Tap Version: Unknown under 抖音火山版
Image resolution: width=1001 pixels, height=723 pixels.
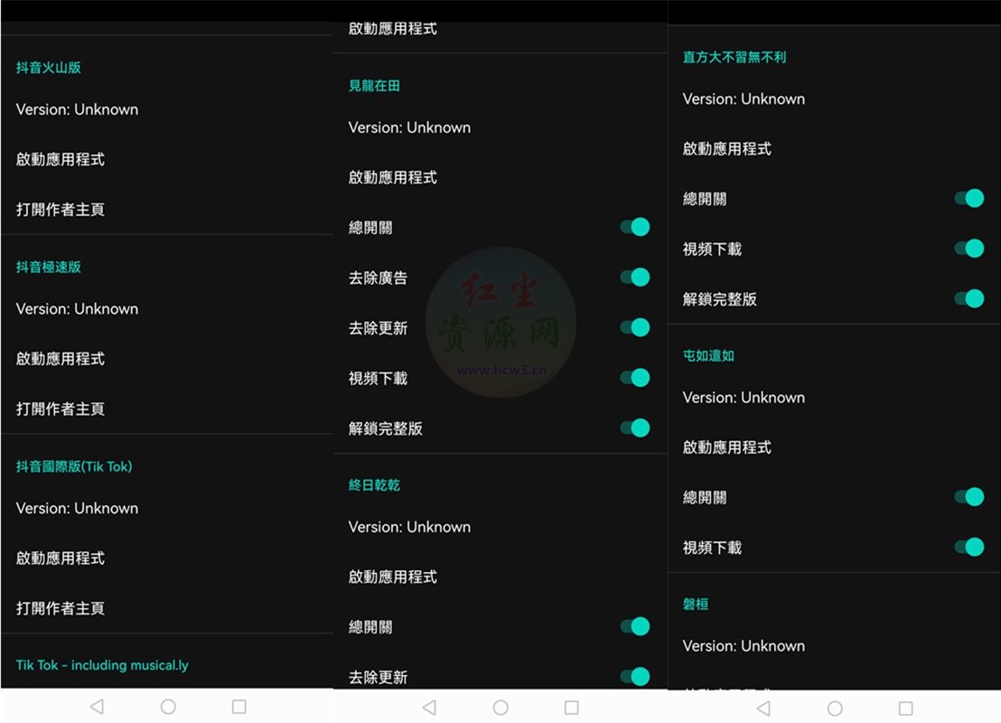(78, 110)
